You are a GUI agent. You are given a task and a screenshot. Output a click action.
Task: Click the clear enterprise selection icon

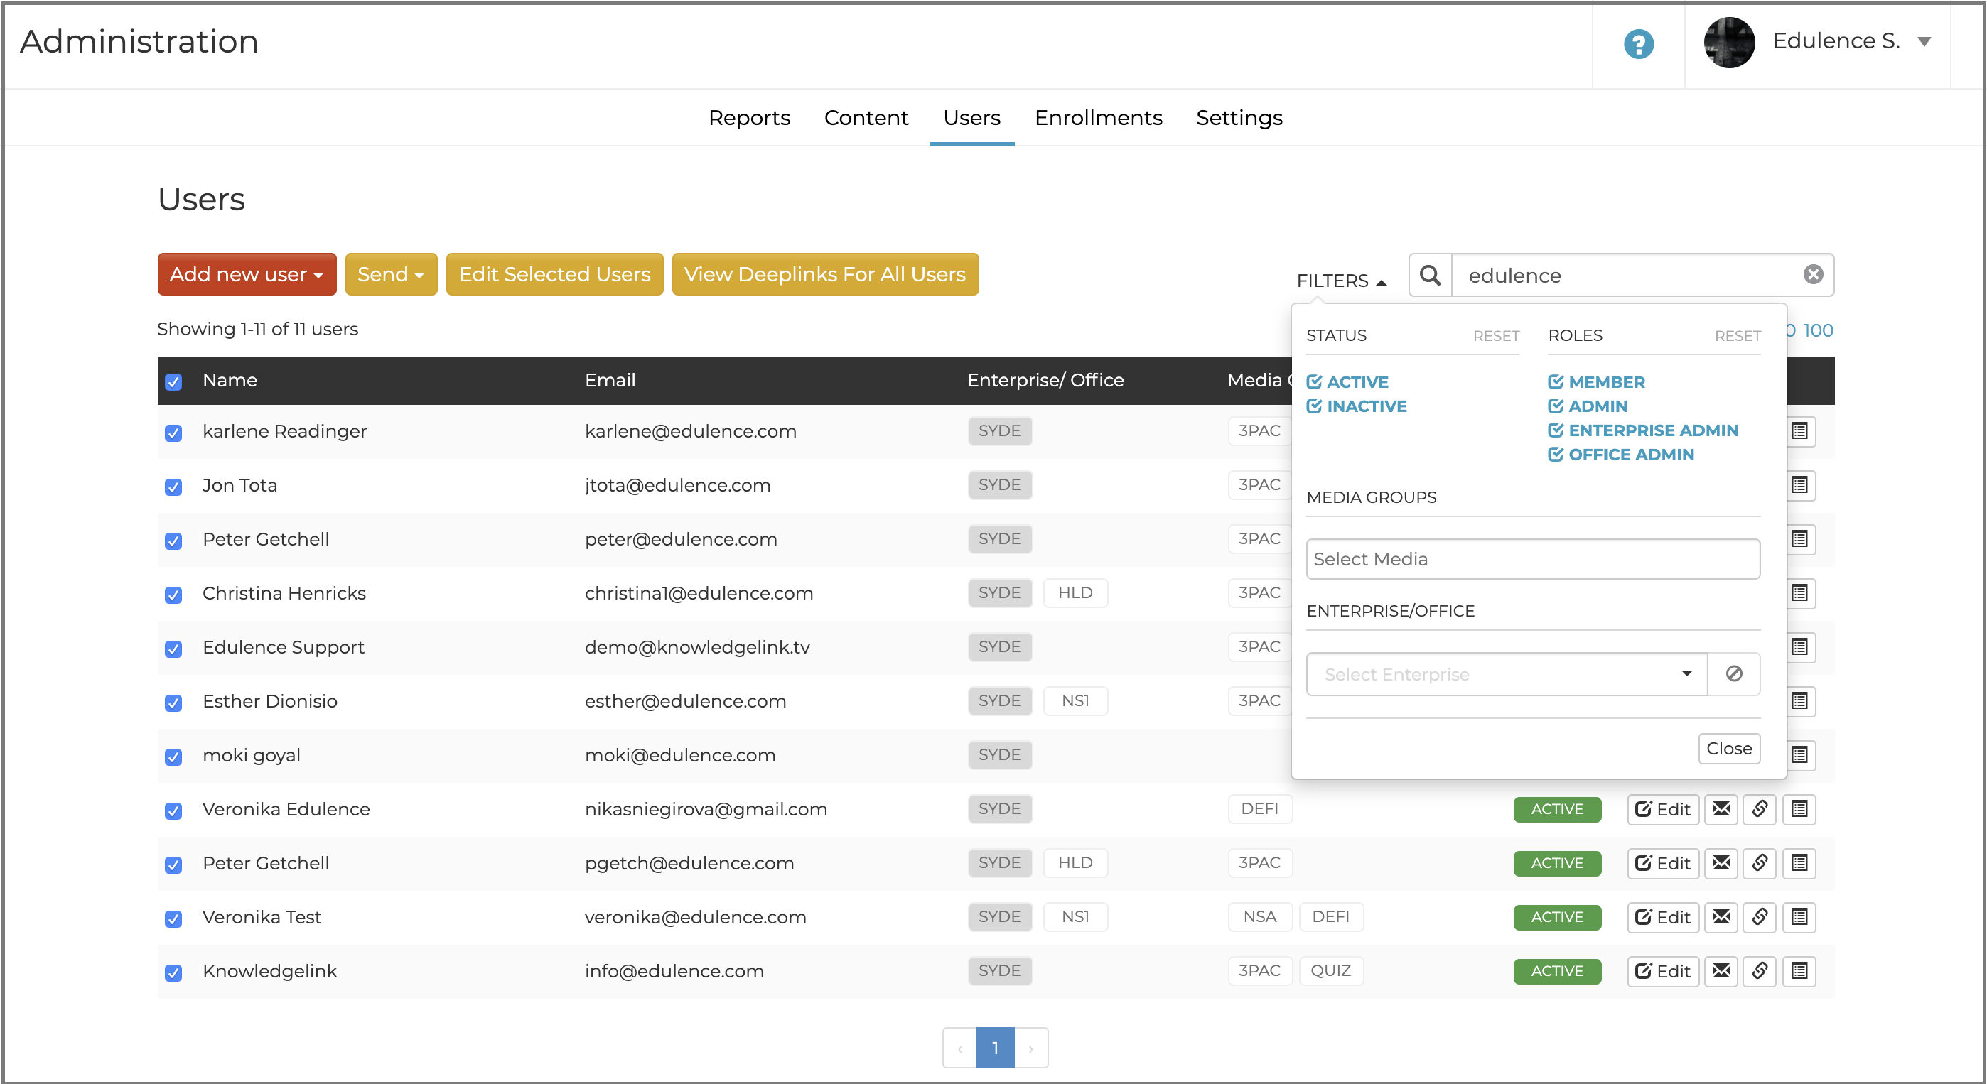pos(1733,674)
